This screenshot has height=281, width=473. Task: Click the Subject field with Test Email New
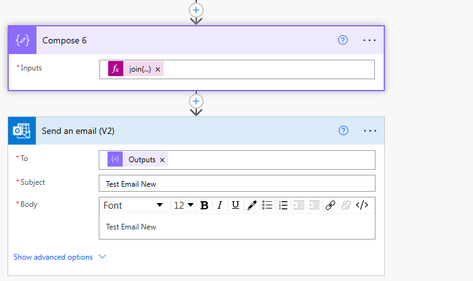[x=237, y=184]
